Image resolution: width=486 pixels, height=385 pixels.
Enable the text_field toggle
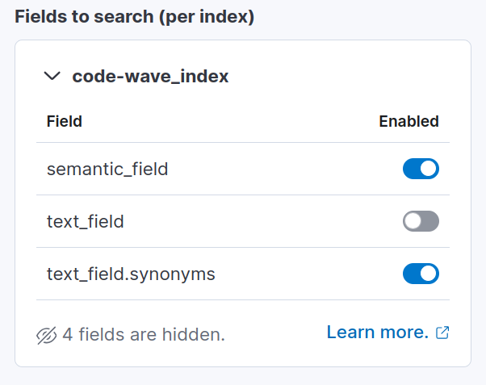pyautogui.click(x=421, y=221)
